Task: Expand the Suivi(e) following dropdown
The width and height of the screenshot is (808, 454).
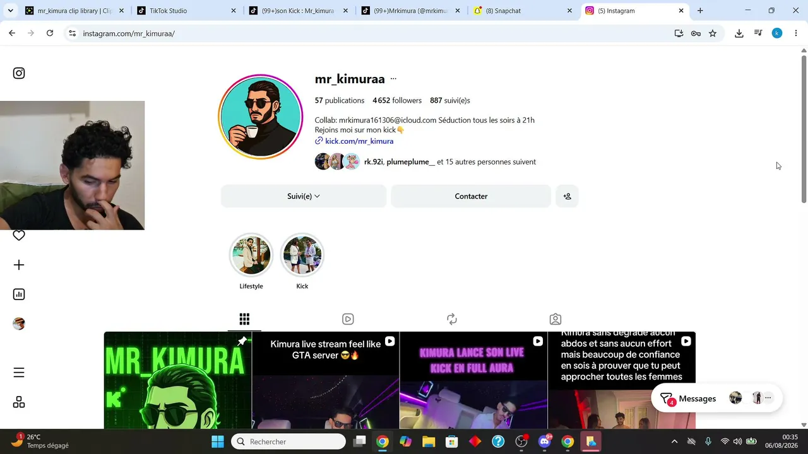Action: pos(304,196)
